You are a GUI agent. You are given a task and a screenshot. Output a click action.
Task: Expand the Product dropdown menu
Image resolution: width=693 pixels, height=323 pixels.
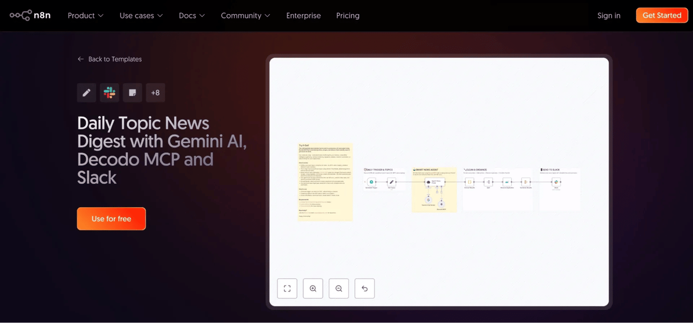[85, 15]
